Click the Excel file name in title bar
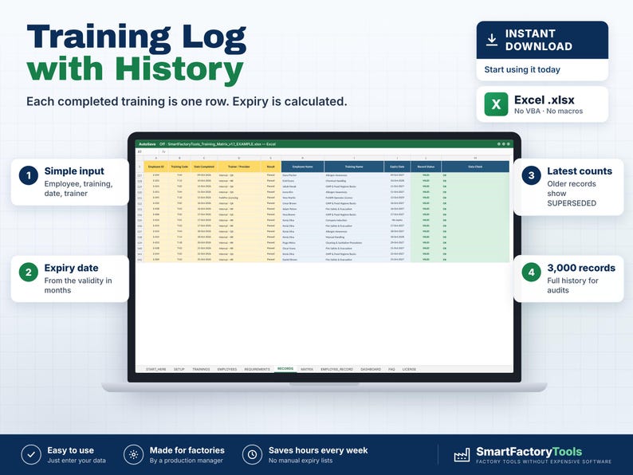Viewport: 633px width, 475px height. [x=217, y=144]
